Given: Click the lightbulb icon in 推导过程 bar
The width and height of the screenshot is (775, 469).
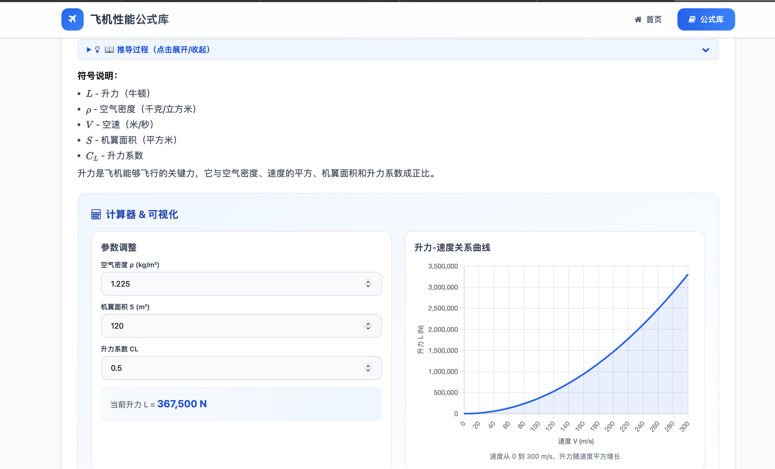Looking at the screenshot, I should tap(97, 50).
